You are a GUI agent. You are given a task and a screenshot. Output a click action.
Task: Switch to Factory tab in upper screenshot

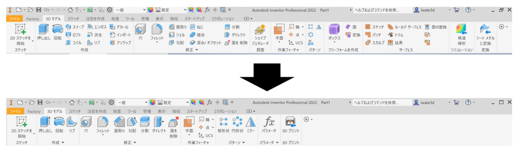[x=33, y=19]
